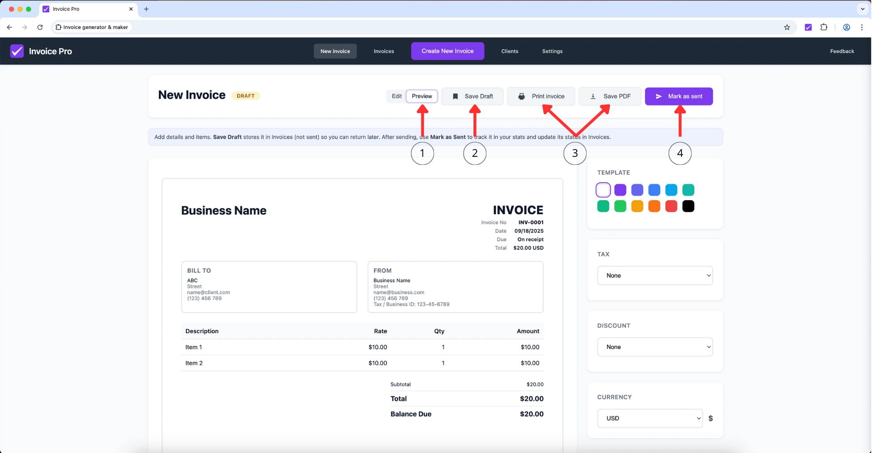Click the Save PDF download icon

click(593, 96)
